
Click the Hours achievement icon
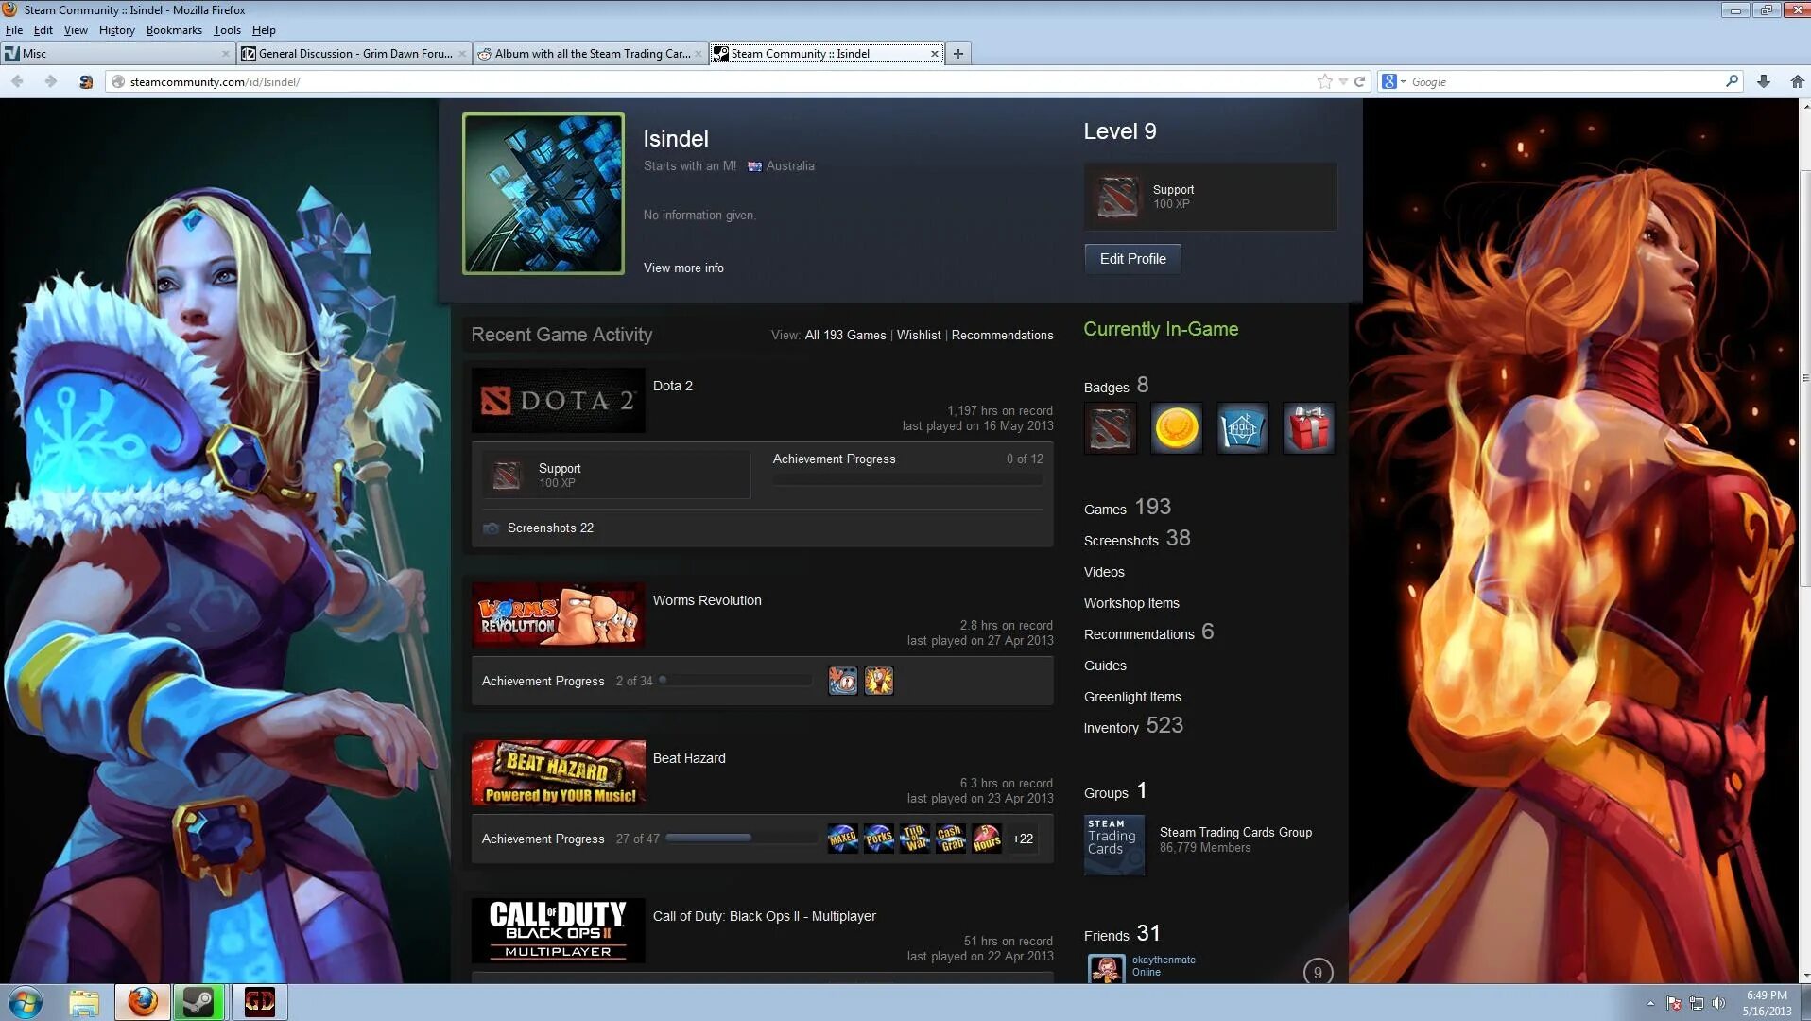tap(987, 839)
